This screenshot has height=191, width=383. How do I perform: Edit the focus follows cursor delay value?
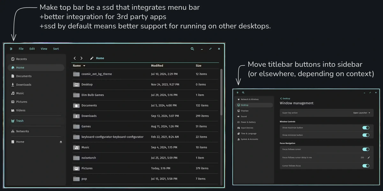point(369,157)
